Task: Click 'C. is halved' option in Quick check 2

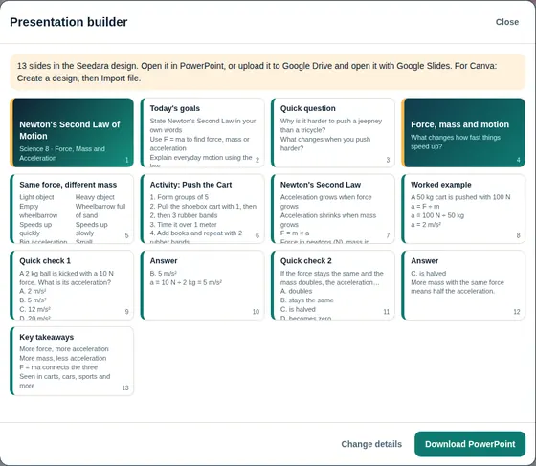Action: pos(298,309)
